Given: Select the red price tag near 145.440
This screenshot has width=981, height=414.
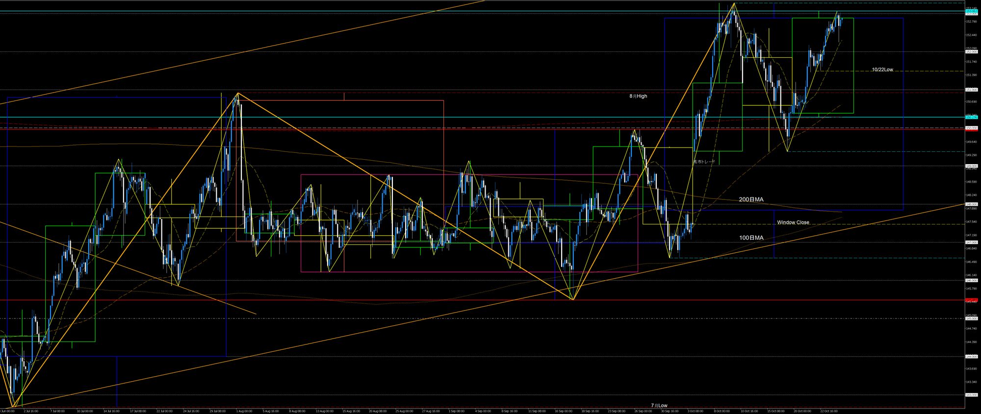Looking at the screenshot, I should 971,300.
